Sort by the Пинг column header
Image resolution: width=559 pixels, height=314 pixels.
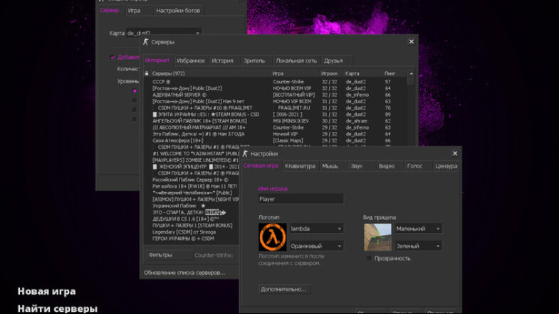tap(395, 73)
